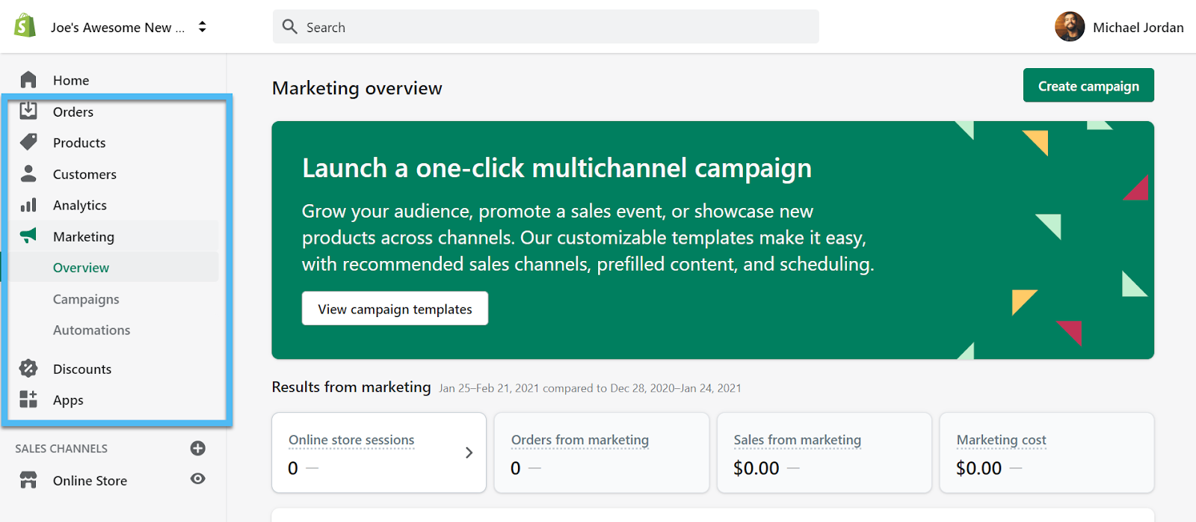Open the Home icon in sidebar
Screen dimensions: 1196x522
click(28, 80)
